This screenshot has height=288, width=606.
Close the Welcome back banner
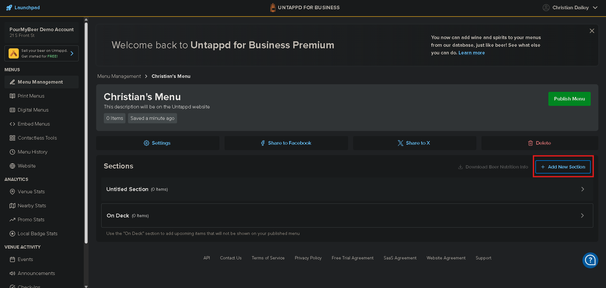click(x=592, y=31)
